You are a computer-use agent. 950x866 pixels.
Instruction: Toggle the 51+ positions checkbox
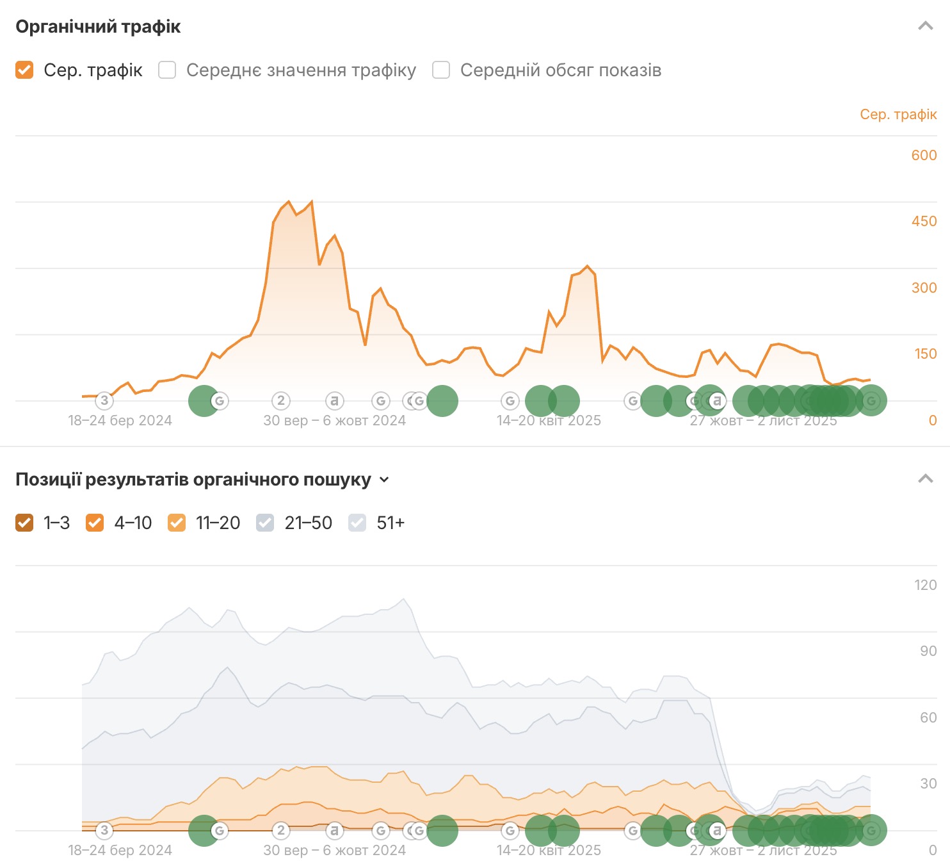[357, 523]
